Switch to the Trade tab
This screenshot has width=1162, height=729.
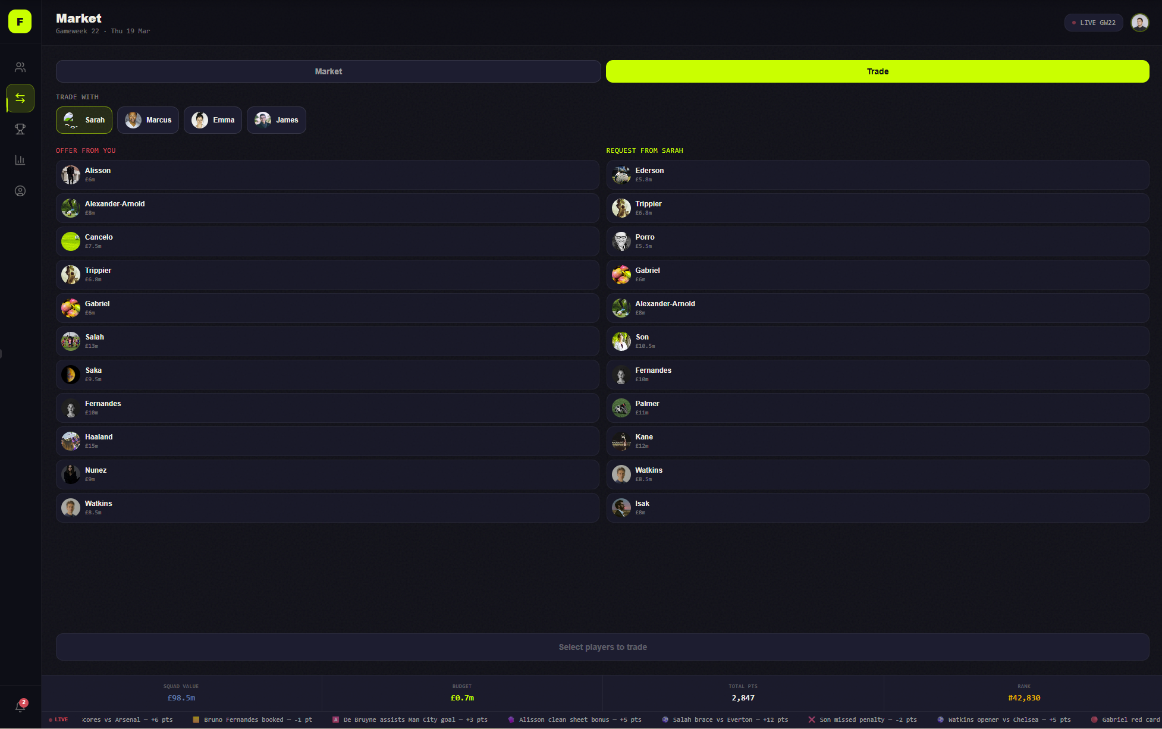pos(877,71)
